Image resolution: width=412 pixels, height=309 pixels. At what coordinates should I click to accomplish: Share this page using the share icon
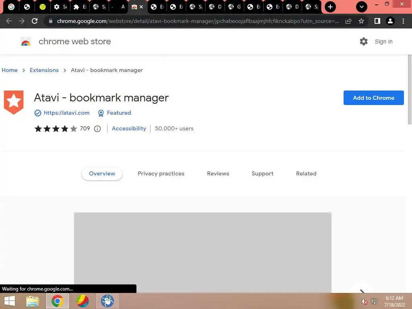[x=348, y=21]
